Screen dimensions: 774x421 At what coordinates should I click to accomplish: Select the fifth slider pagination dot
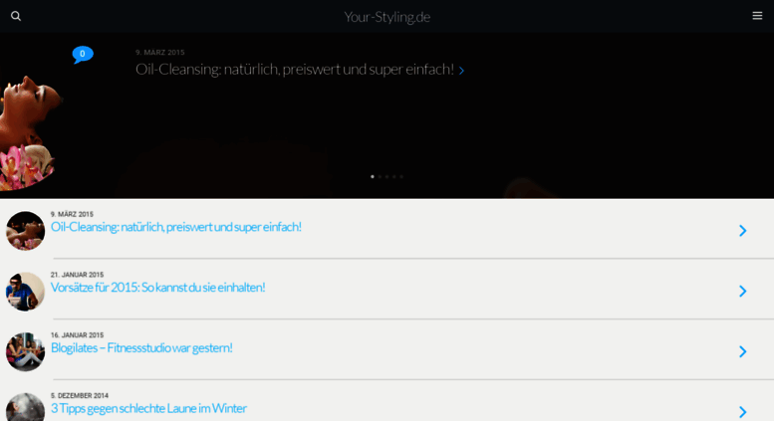click(x=401, y=176)
